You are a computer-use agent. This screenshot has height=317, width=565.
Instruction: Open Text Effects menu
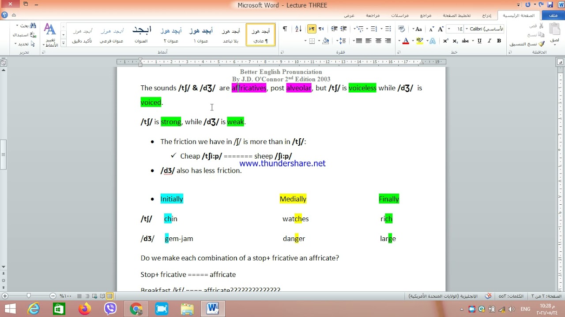click(433, 41)
